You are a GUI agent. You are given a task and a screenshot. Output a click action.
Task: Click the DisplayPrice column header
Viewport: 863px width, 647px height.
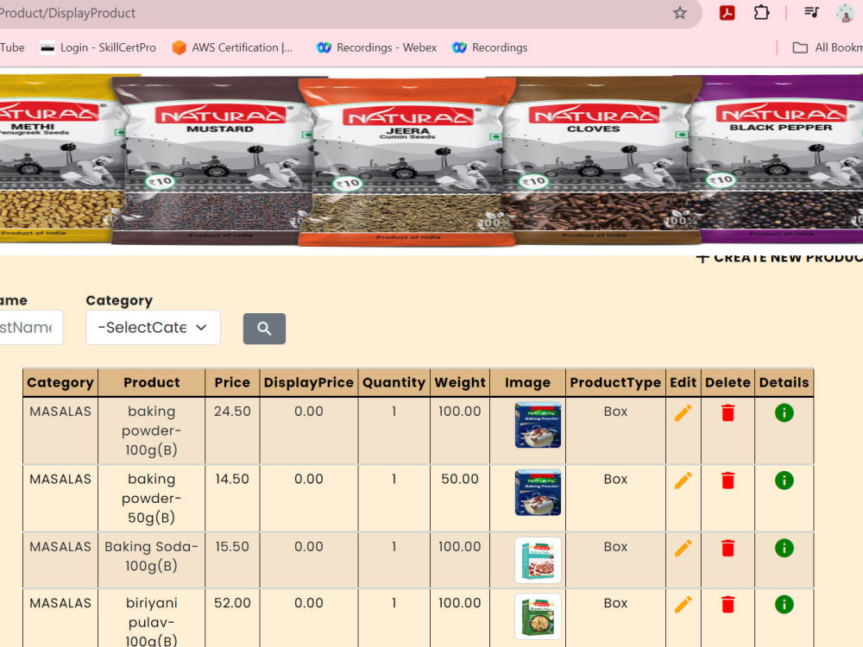[309, 383]
